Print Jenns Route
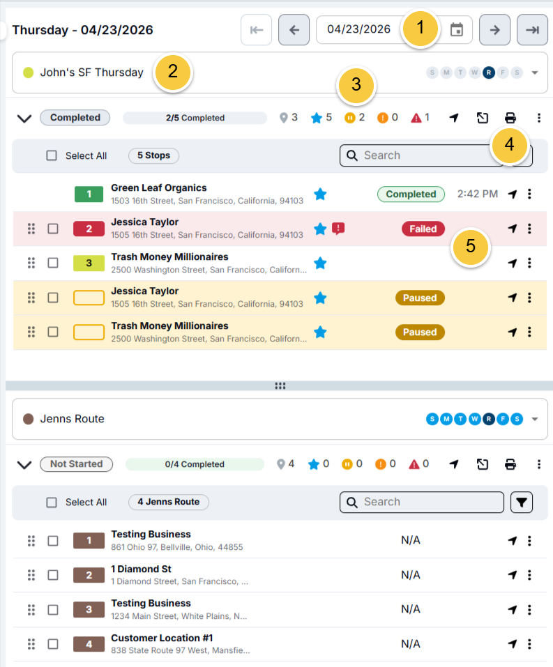The width and height of the screenshot is (553, 667). click(x=510, y=464)
